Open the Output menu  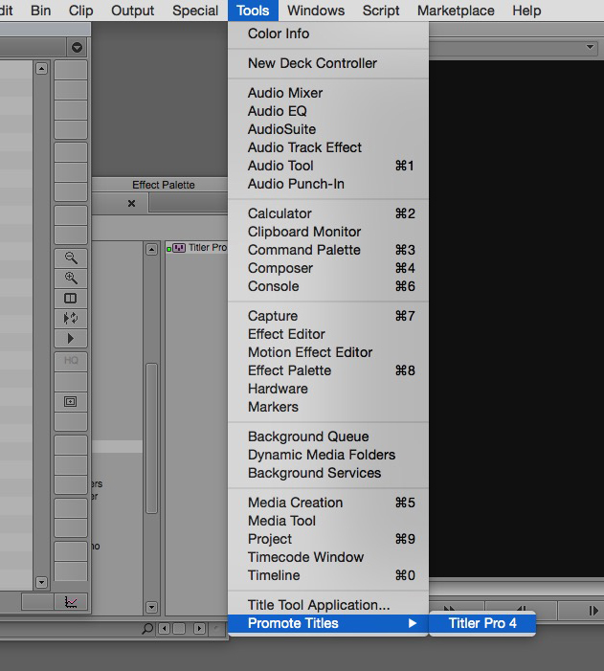pyautogui.click(x=133, y=11)
